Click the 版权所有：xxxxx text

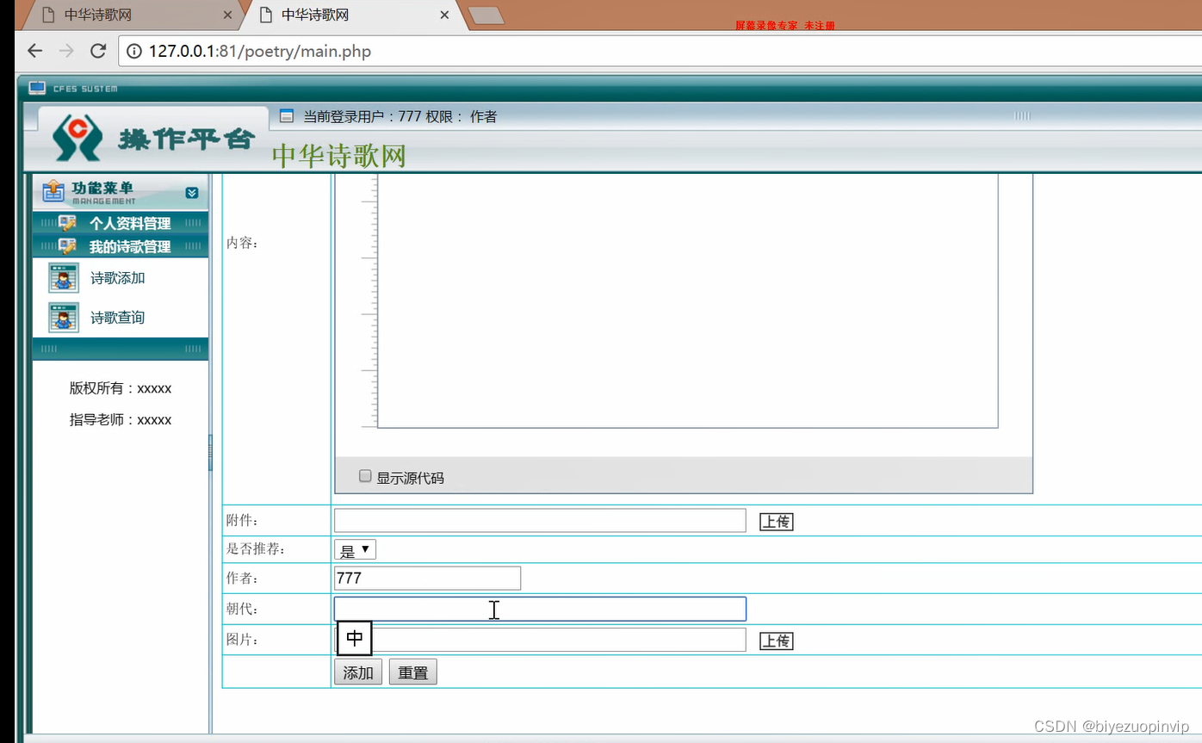pos(121,388)
